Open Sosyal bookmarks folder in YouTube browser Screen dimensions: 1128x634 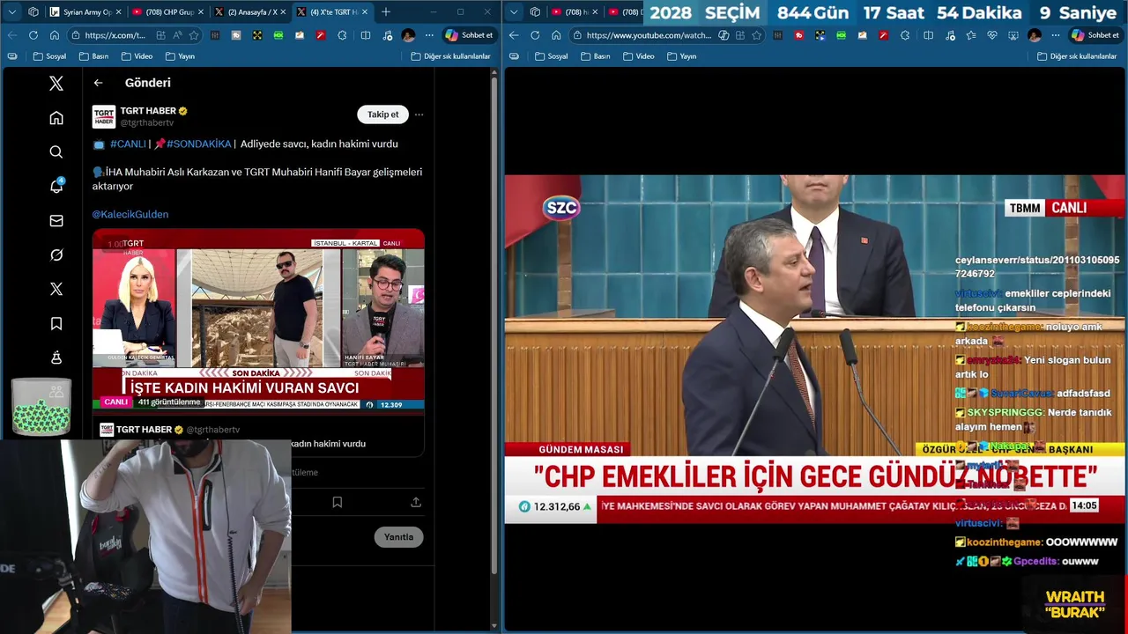coord(552,56)
